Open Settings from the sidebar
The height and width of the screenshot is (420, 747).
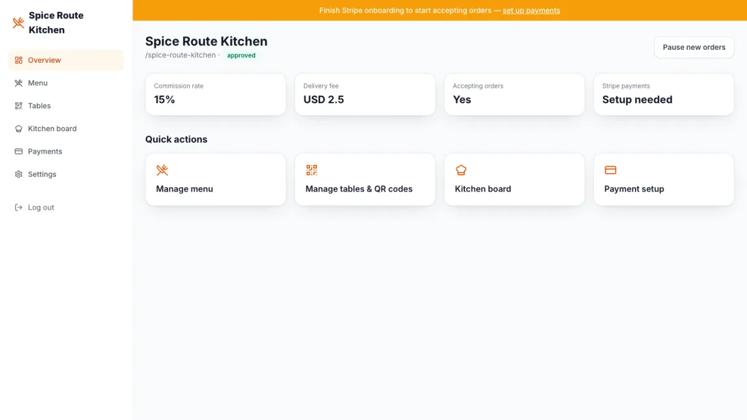pyautogui.click(x=66, y=174)
